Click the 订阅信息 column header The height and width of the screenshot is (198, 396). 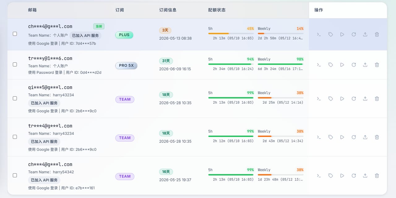(168, 10)
